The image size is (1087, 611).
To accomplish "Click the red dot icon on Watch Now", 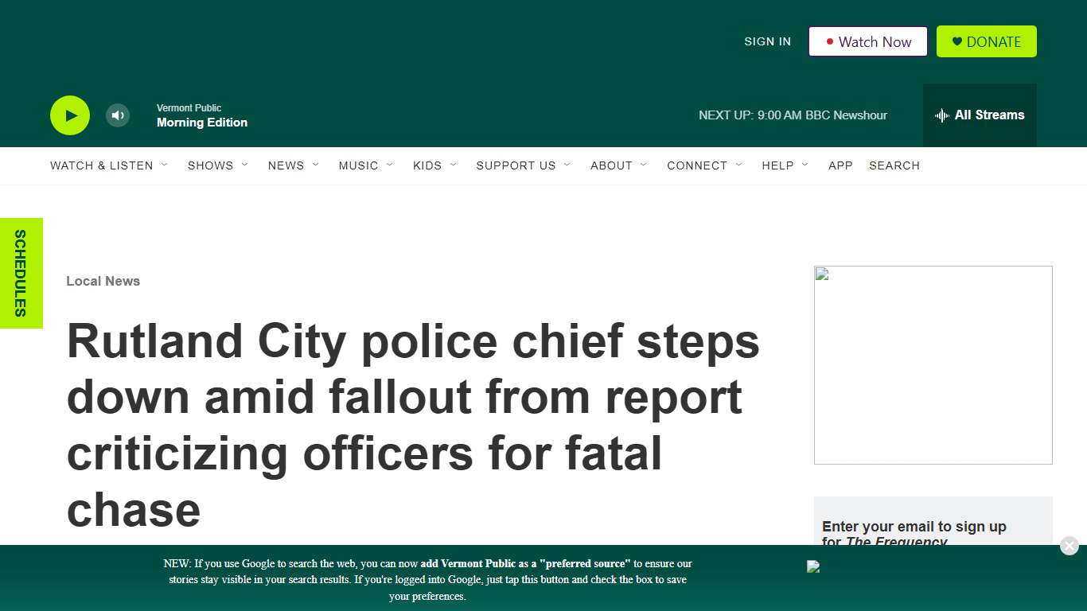I will pyautogui.click(x=831, y=42).
